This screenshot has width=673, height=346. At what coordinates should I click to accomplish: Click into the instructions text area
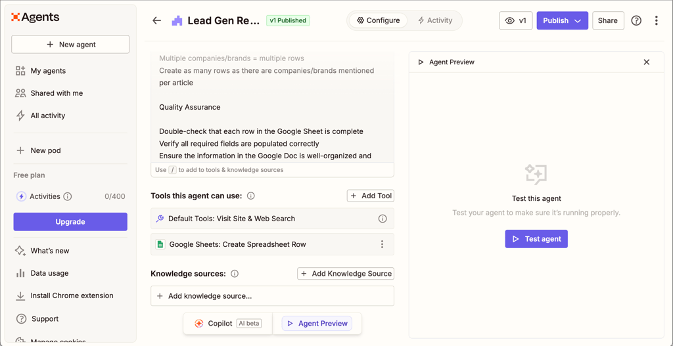click(272, 107)
